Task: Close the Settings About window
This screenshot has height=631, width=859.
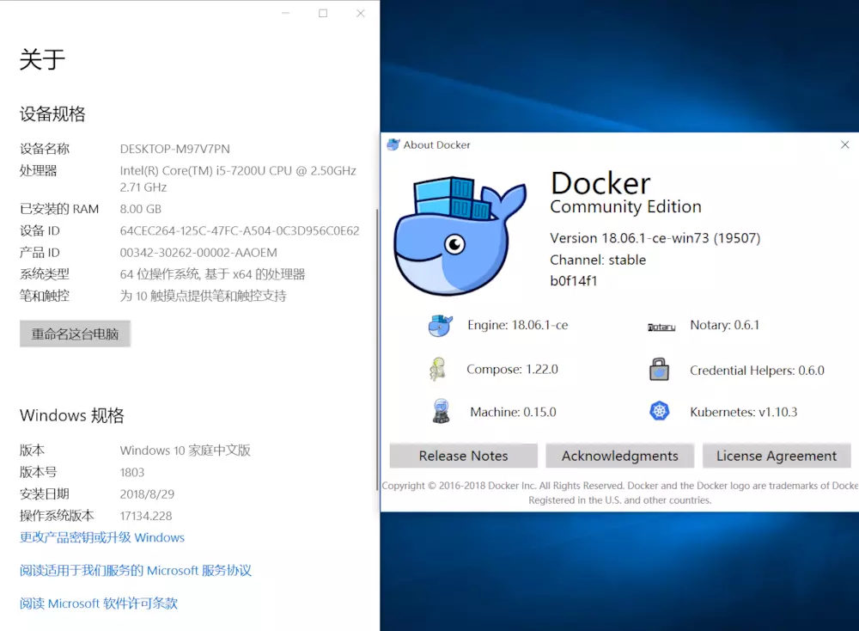Action: pos(361,13)
